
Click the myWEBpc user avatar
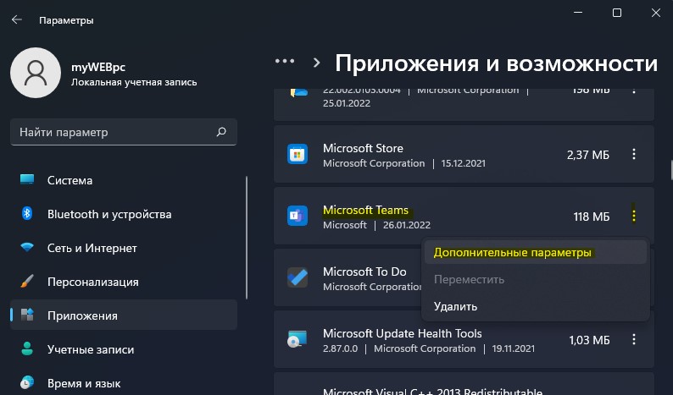[x=36, y=73]
